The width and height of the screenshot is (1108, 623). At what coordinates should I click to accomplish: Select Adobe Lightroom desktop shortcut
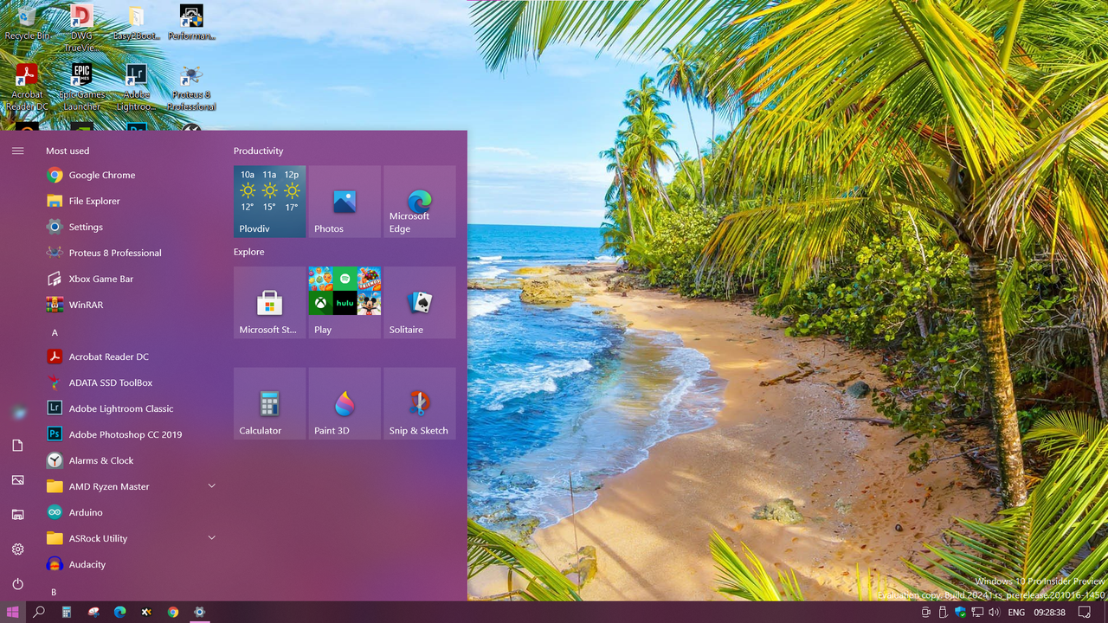[136, 87]
